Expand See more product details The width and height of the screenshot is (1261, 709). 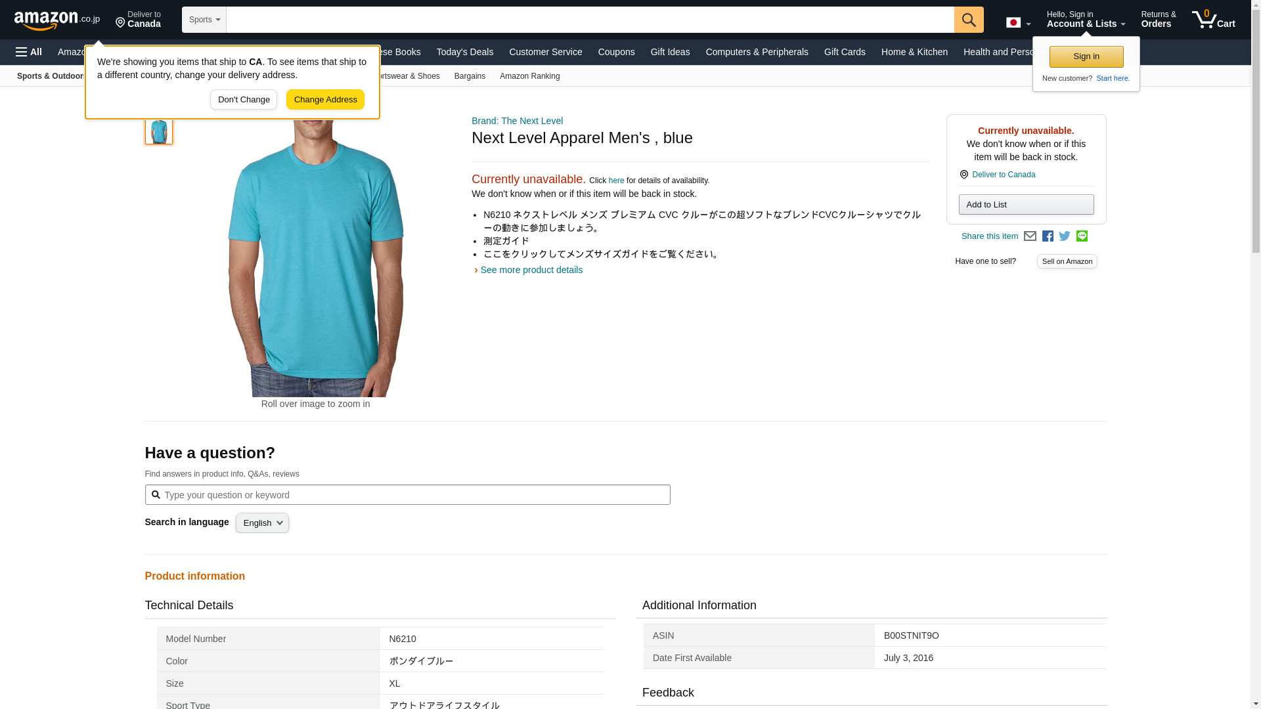click(x=531, y=270)
